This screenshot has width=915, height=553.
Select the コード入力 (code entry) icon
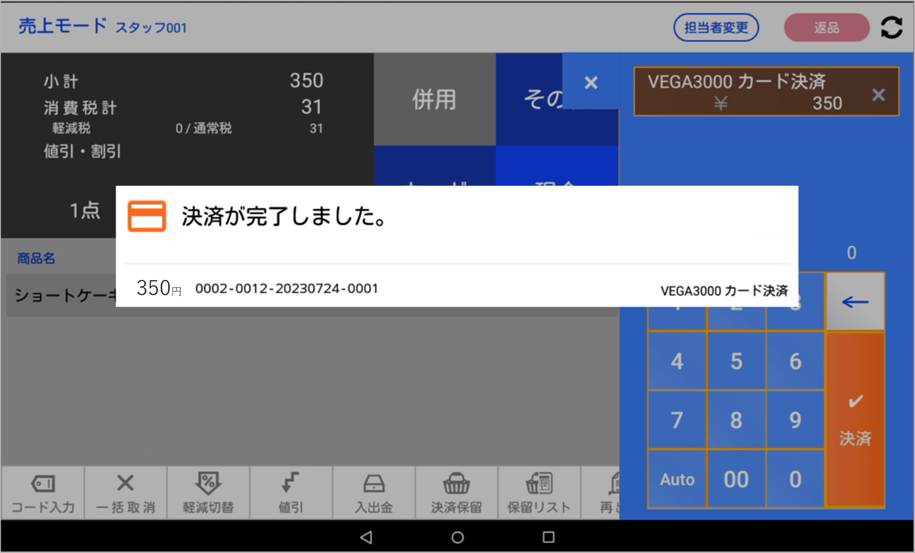[x=41, y=493]
